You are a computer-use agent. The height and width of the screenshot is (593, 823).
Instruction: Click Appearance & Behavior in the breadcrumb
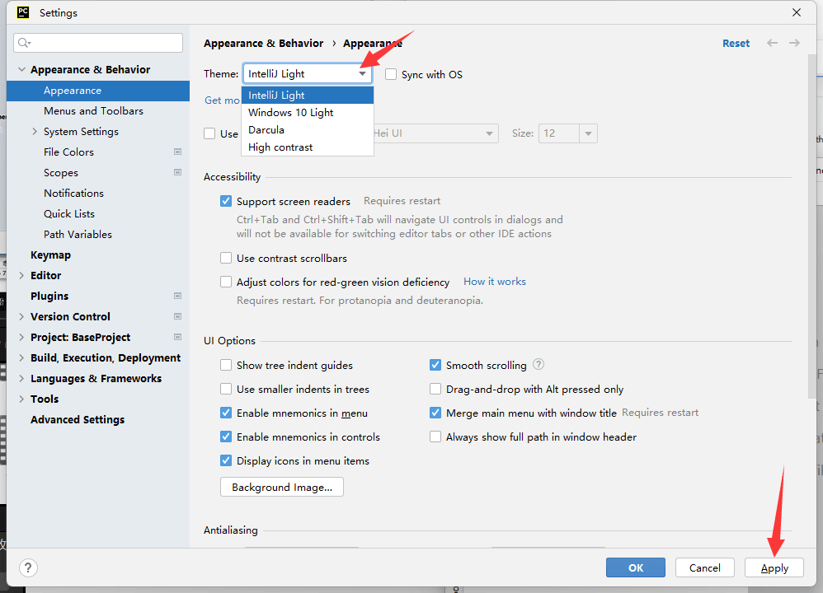[x=264, y=43]
